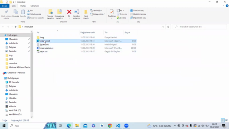Viewport: 229px width, 129px height.
Task: Click navigation pane scroll down arrow
Action: pos(32,117)
